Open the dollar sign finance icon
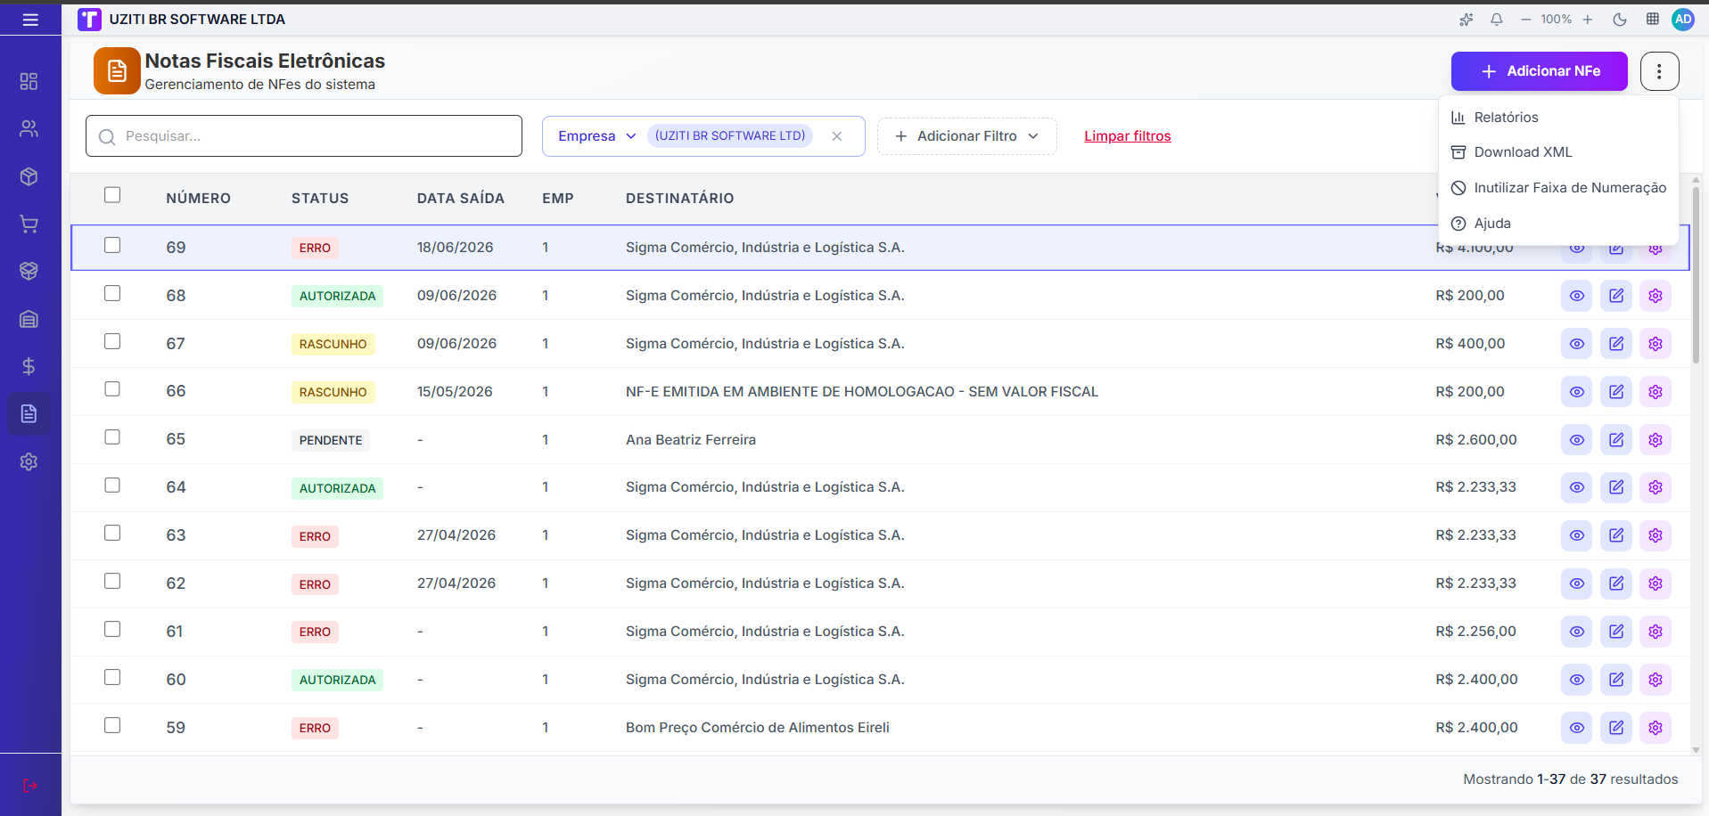The image size is (1709, 816). click(29, 366)
